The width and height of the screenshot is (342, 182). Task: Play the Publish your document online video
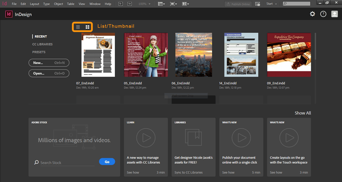point(241,138)
